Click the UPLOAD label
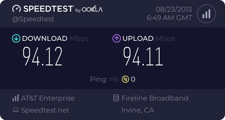The image size is (225, 120). (138, 38)
